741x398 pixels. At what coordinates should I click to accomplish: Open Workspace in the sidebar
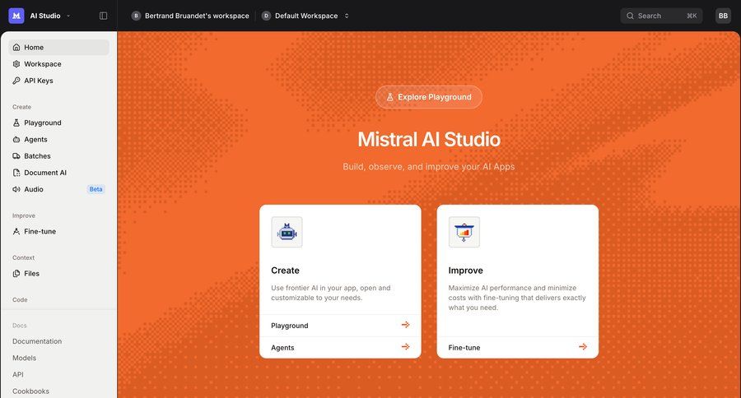(58, 64)
